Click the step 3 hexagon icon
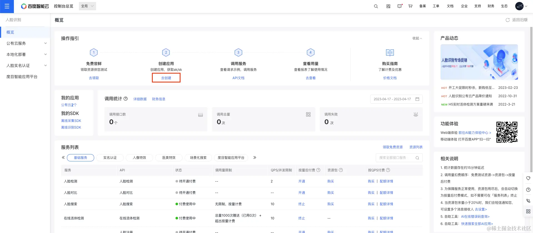Image resolution: width=533 pixels, height=233 pixels. (238, 52)
